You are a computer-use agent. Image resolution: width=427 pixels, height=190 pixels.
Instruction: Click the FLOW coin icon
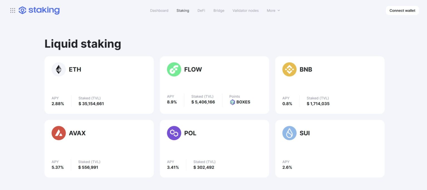[x=174, y=69]
